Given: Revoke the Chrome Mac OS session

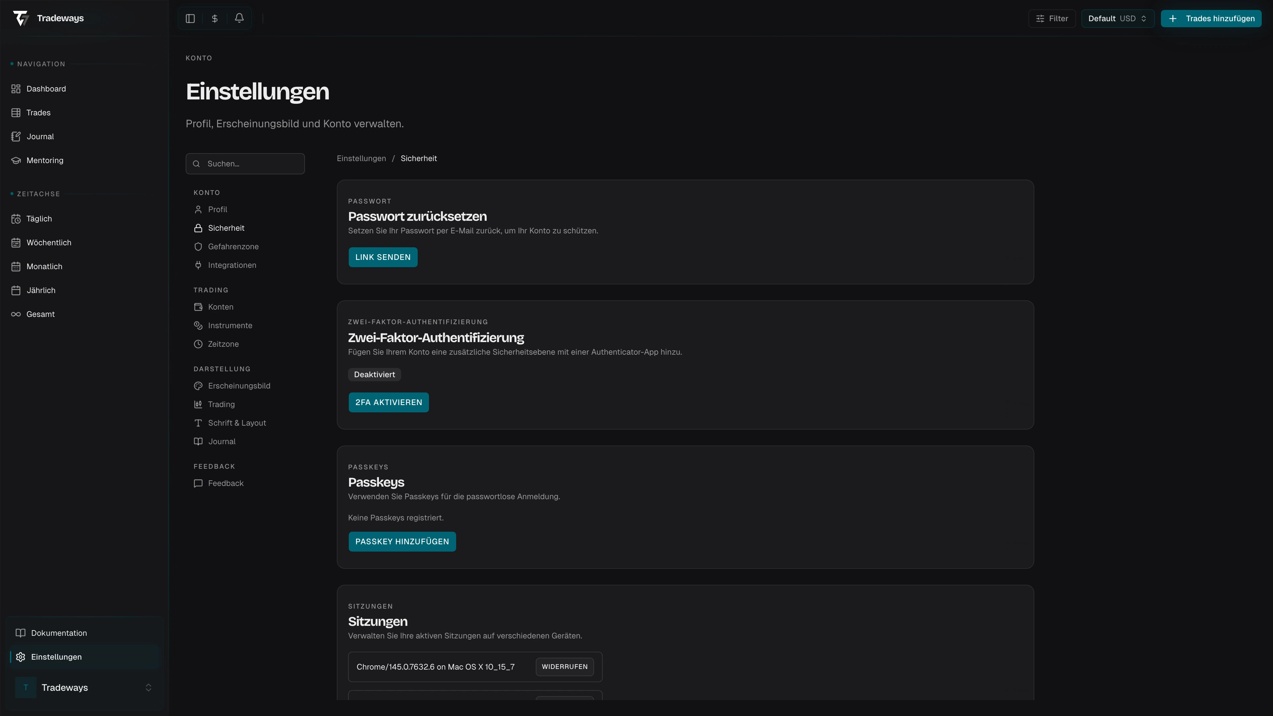Looking at the screenshot, I should point(564,667).
